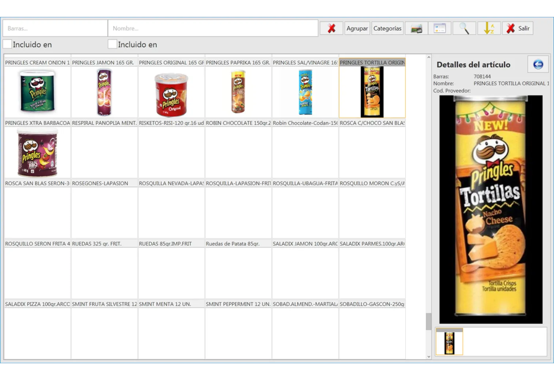Click the Agrupar button

(357, 28)
